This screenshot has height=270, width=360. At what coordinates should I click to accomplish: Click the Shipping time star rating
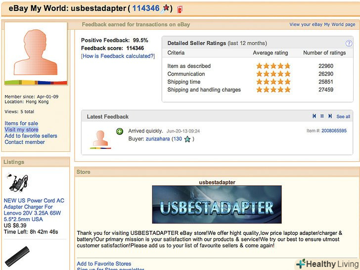click(273, 82)
